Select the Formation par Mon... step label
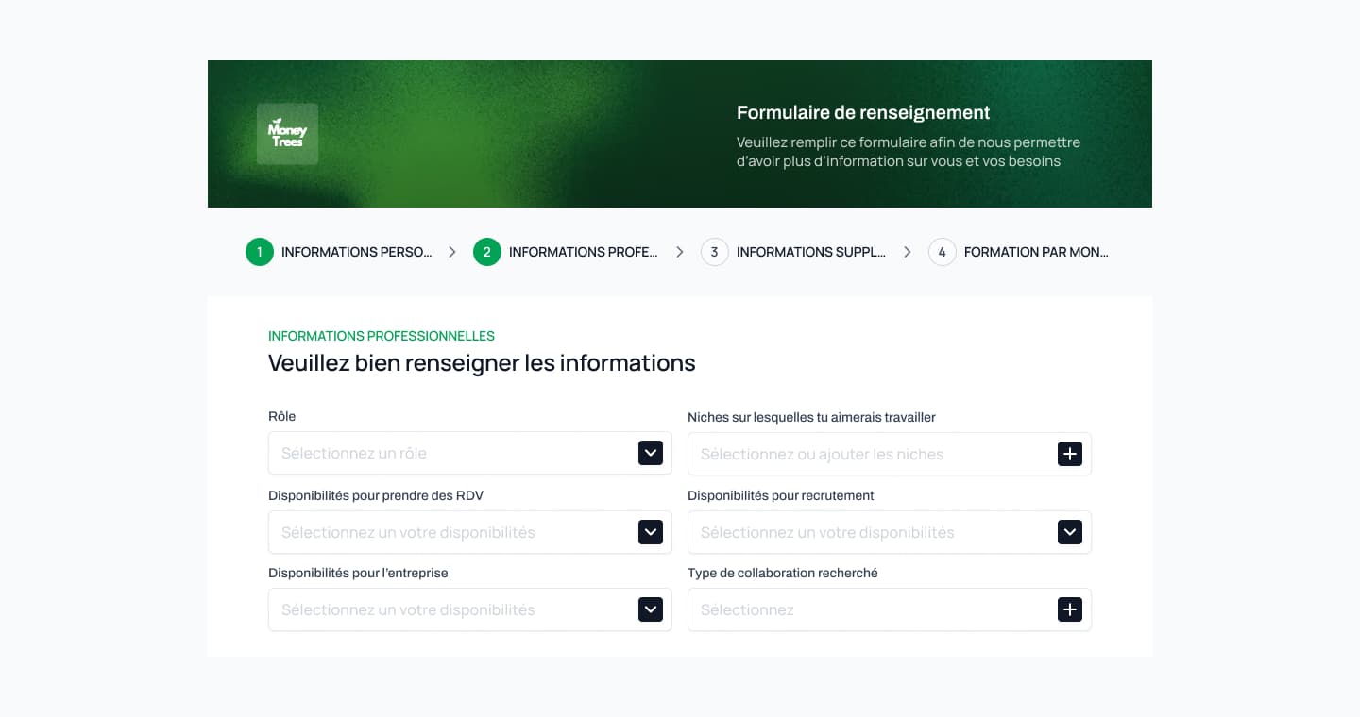1360x717 pixels. point(1036,252)
